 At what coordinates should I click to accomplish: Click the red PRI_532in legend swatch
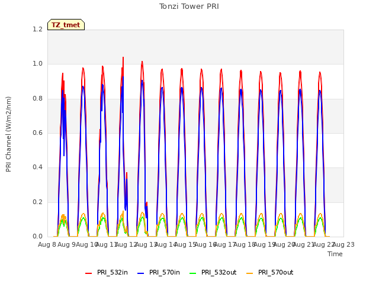[89, 273]
